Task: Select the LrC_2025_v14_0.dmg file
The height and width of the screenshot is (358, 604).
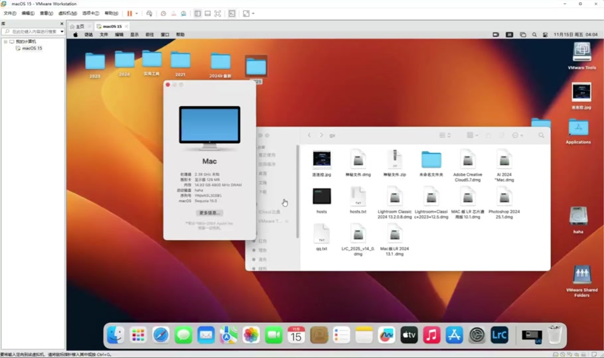Action: (358, 240)
